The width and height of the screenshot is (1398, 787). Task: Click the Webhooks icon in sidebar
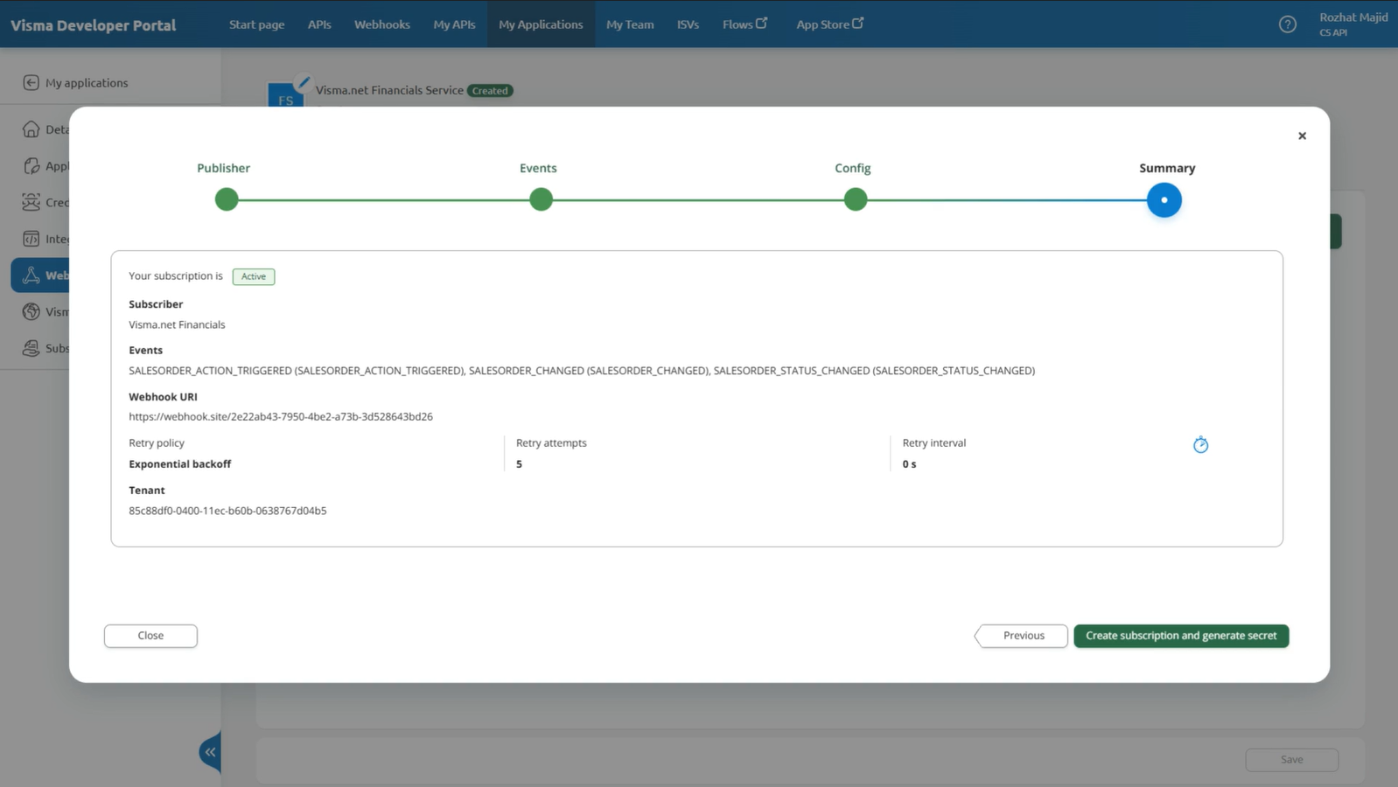(x=31, y=275)
